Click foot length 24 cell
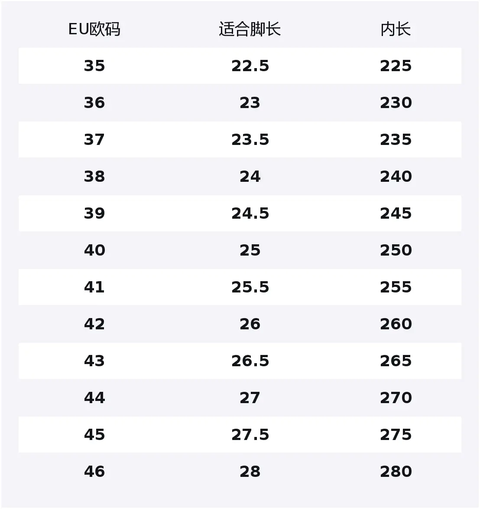The image size is (480, 509). [x=250, y=177]
